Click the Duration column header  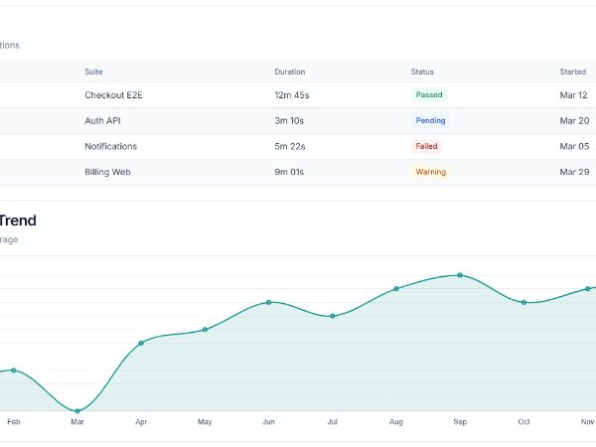coord(289,72)
